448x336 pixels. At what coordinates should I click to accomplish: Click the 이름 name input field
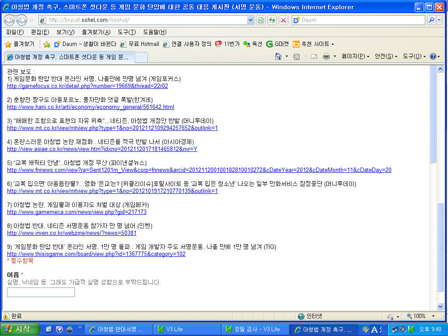(41, 292)
